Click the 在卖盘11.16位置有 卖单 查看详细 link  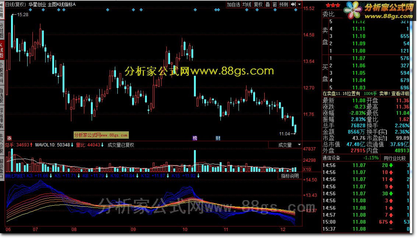[366, 93]
